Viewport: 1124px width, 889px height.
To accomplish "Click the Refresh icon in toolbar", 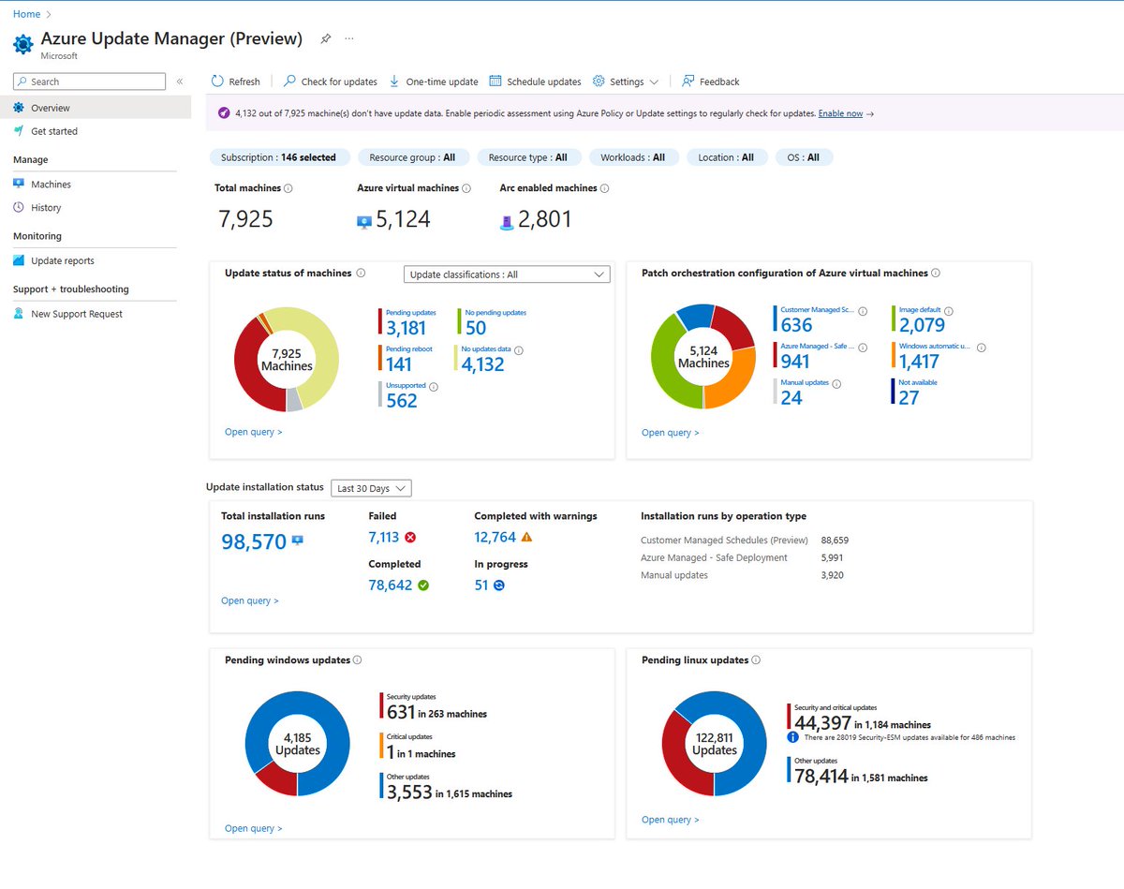I will pos(217,81).
